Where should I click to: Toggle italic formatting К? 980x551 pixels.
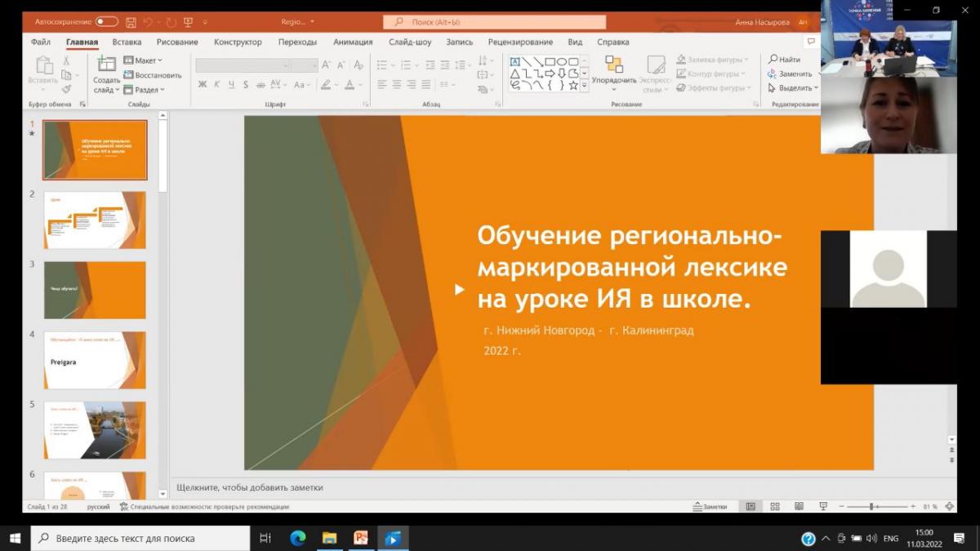217,84
